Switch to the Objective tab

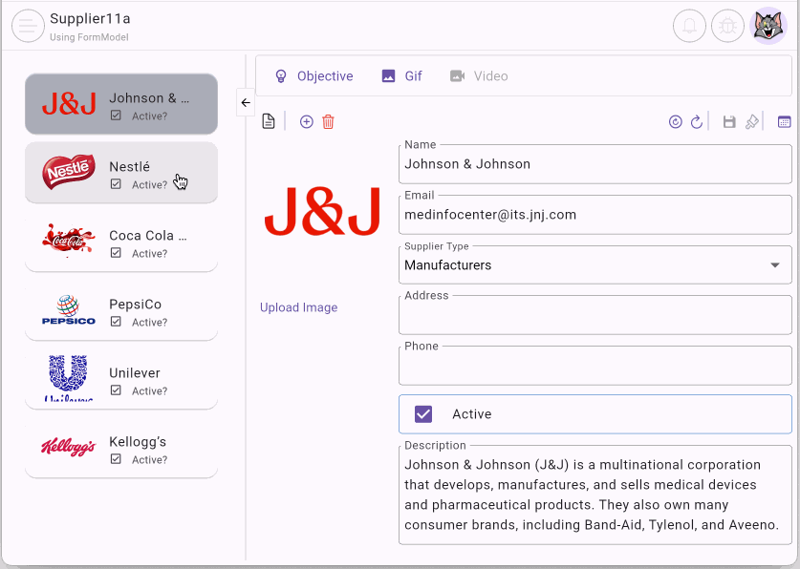[314, 76]
